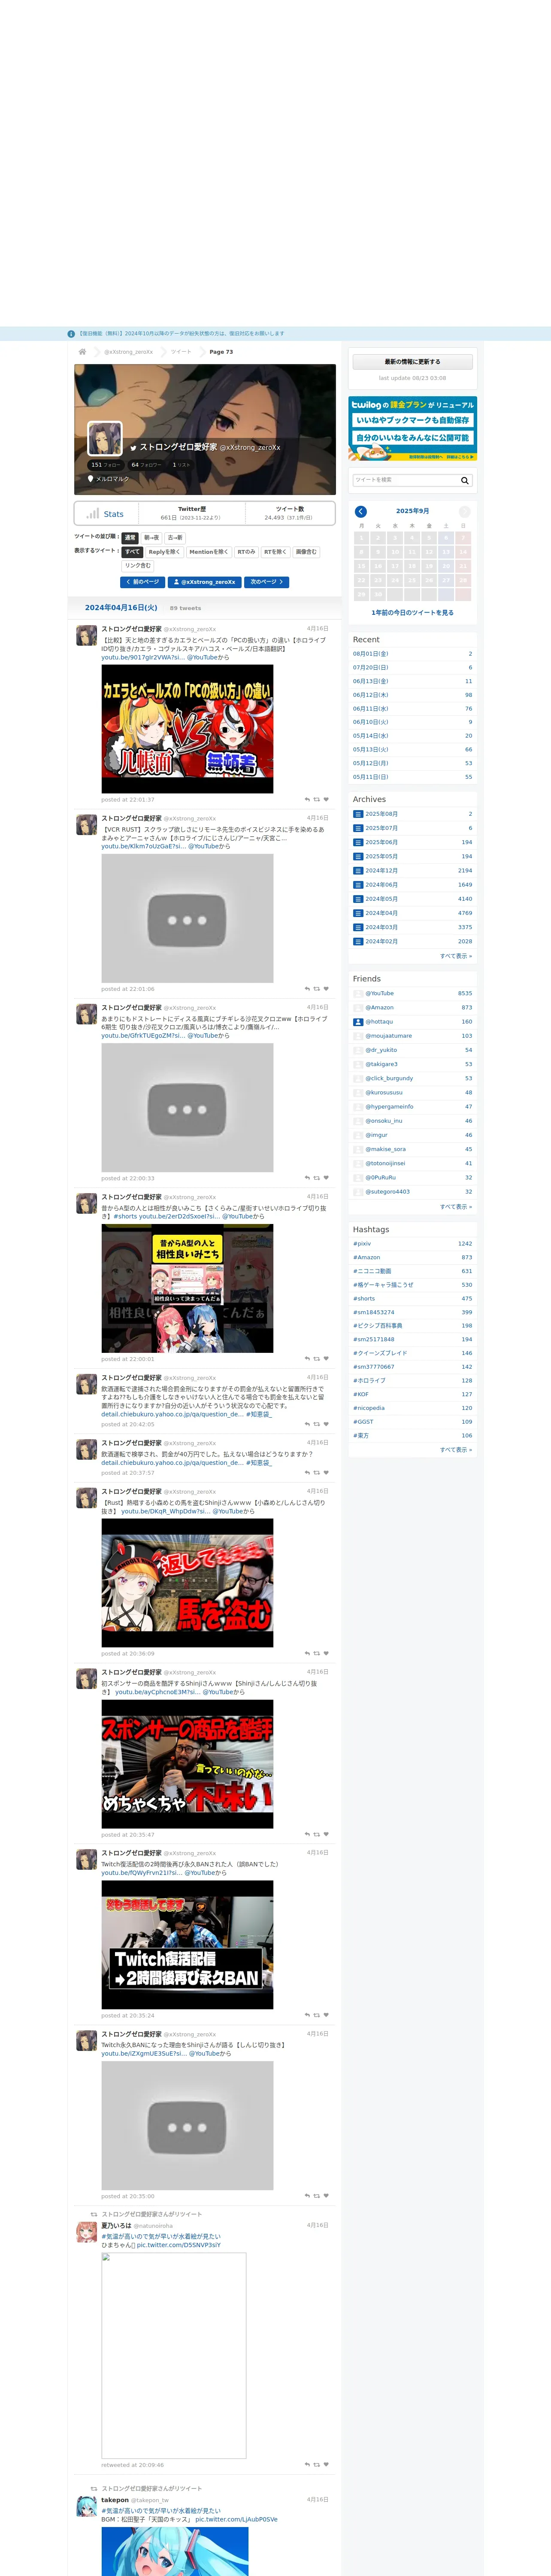
Task: Click info icon in top notice bar
Action: [71, 334]
